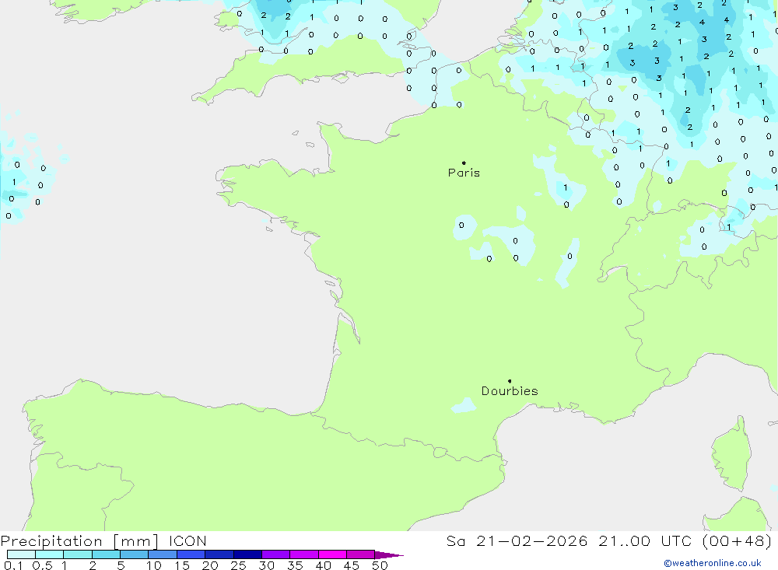The width and height of the screenshot is (778, 570).
Task: Click the legend value label '35'
Action: click(x=295, y=565)
